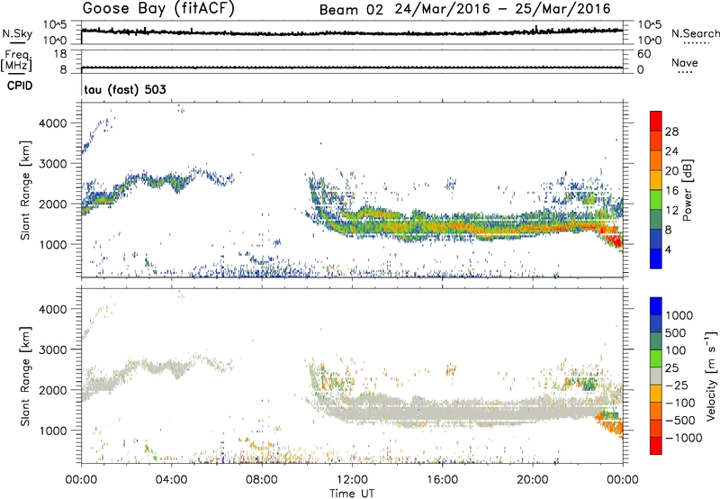Click the Nave legend label

(x=685, y=62)
